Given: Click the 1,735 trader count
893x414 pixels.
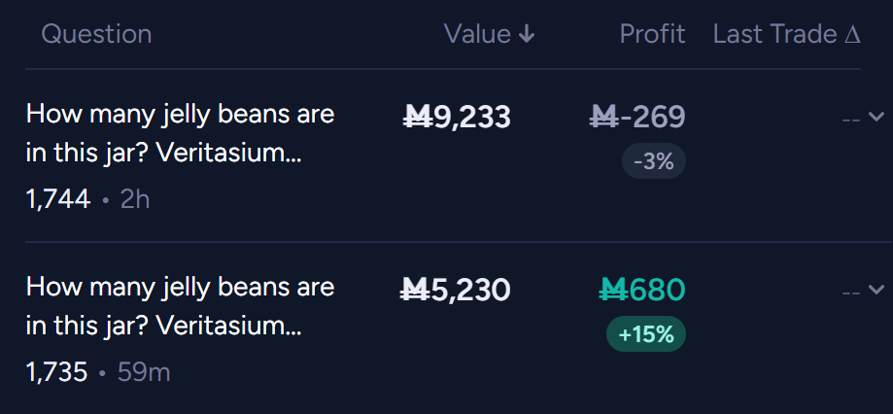Looking at the screenshot, I should (x=57, y=372).
